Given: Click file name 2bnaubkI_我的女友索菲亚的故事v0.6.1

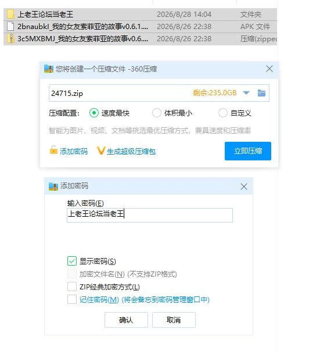Looking at the screenshot, I should tap(82, 27).
